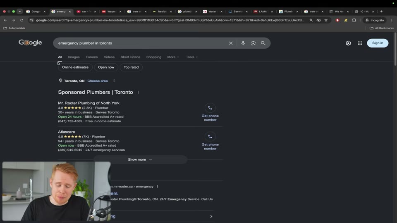Go back with the browser back arrow
Viewport: 397px width, 223px height.
pos(5,20)
